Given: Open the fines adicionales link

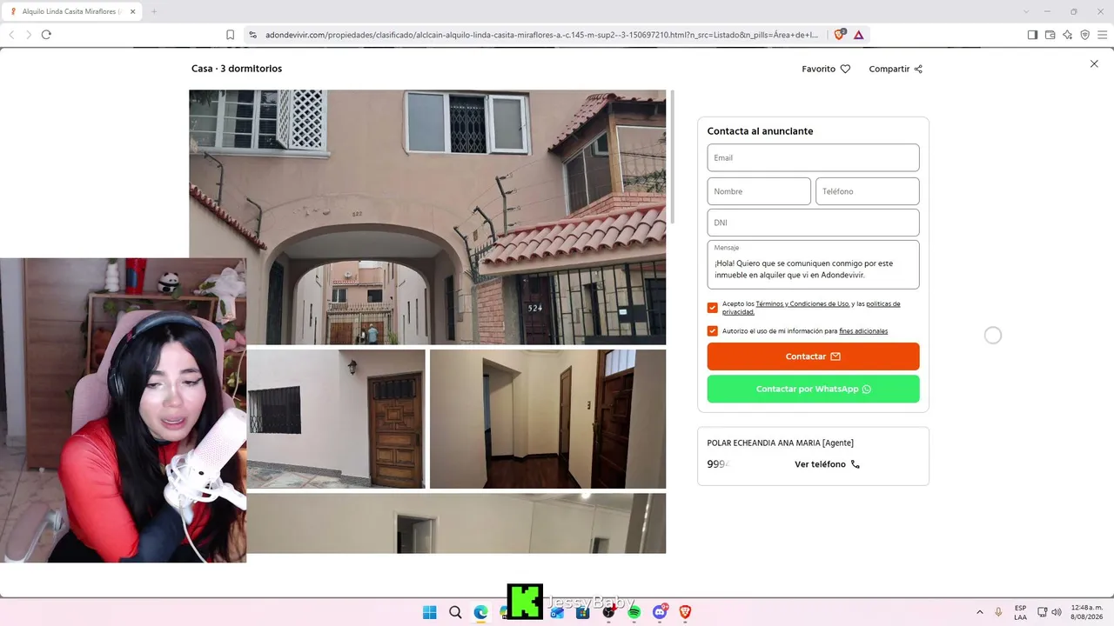Looking at the screenshot, I should [863, 331].
